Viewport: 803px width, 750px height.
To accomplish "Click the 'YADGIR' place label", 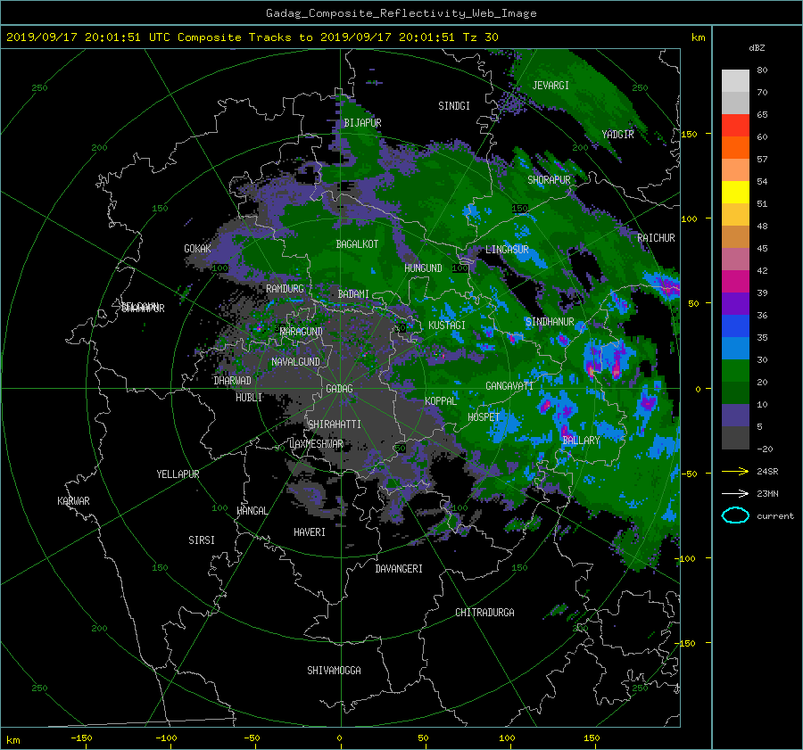I will [617, 135].
